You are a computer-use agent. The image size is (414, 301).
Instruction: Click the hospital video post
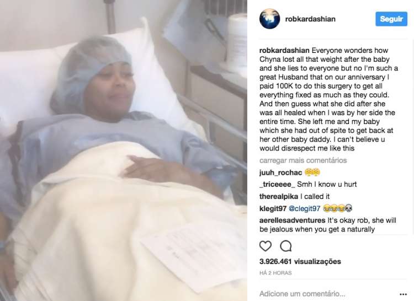point(124,150)
